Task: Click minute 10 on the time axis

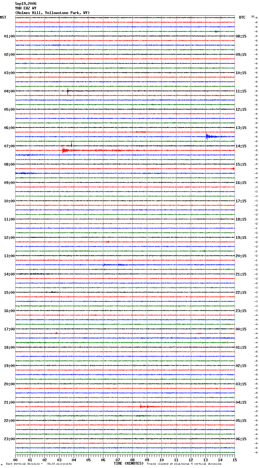Action: pyautogui.click(x=162, y=460)
